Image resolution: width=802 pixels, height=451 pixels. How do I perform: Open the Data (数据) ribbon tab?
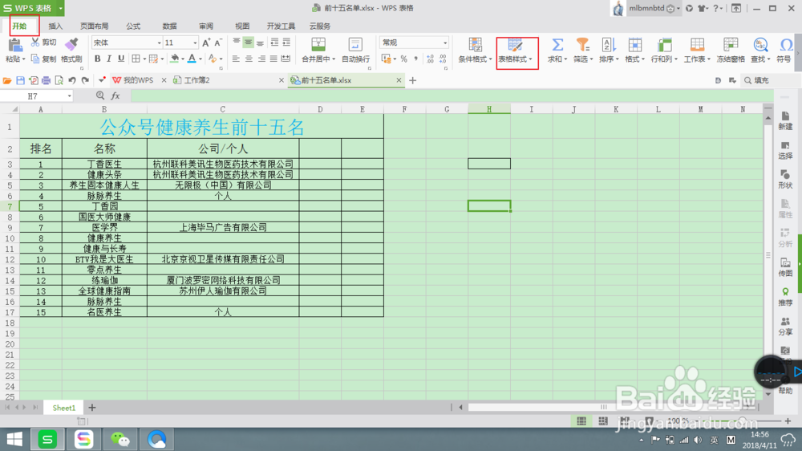tap(169, 26)
